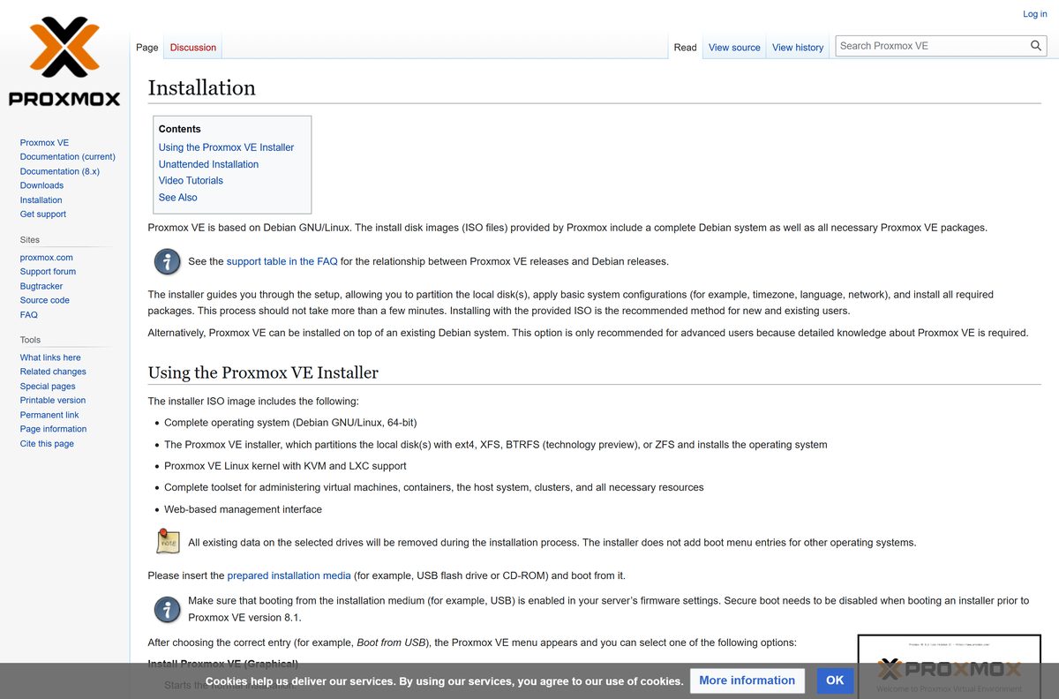The image size is (1059, 699).
Task: Open Installation sidebar link
Action: point(41,200)
